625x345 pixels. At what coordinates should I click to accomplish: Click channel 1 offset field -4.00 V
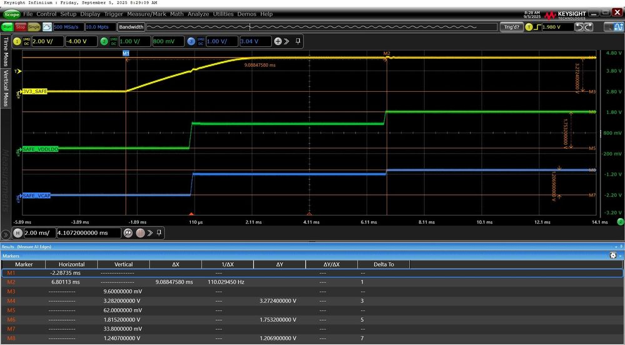pos(81,41)
